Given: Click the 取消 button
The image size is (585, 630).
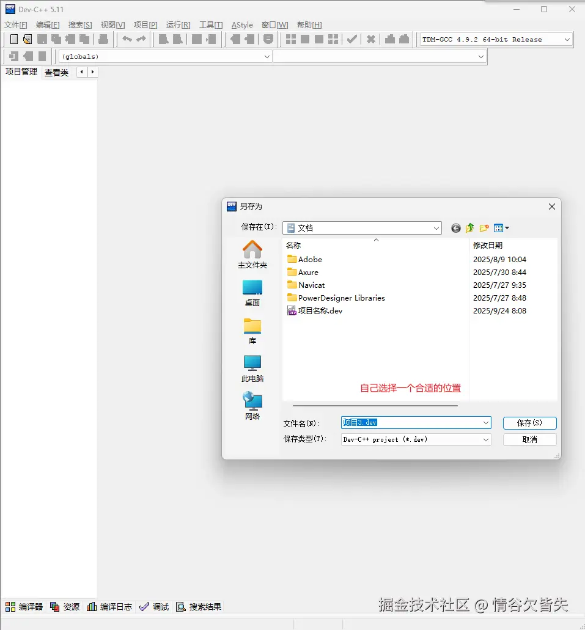Looking at the screenshot, I should click(529, 439).
